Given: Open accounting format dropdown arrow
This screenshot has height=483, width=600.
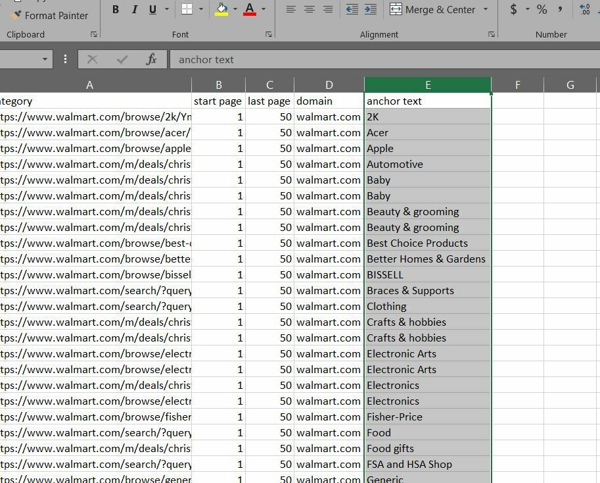Looking at the screenshot, I should [528, 9].
